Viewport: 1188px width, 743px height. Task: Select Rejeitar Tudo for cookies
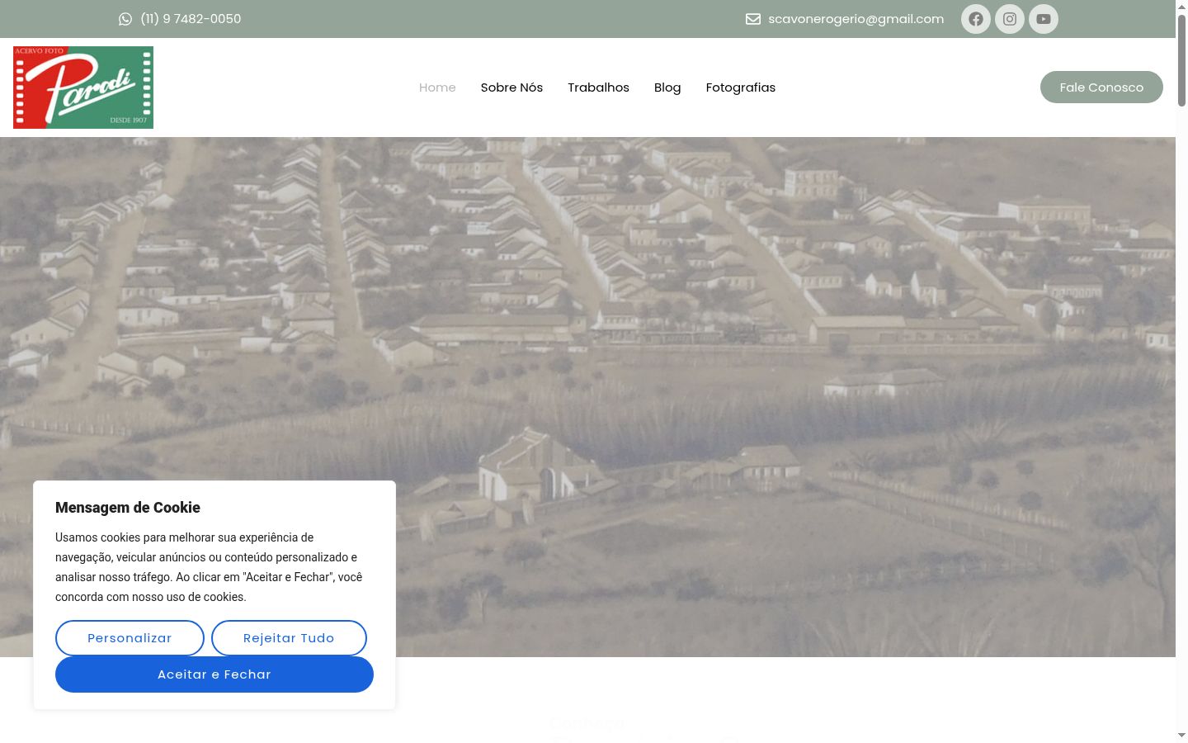(289, 638)
